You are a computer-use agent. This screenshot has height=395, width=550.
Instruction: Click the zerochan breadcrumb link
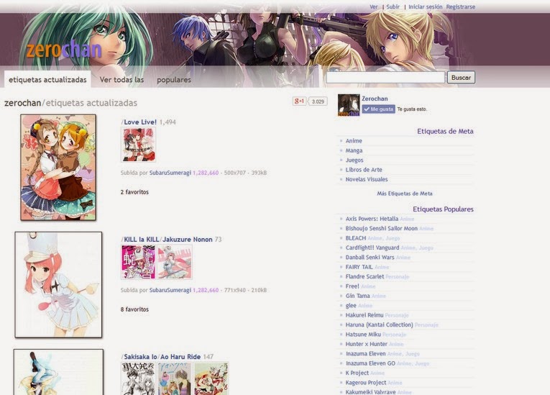[22, 103]
